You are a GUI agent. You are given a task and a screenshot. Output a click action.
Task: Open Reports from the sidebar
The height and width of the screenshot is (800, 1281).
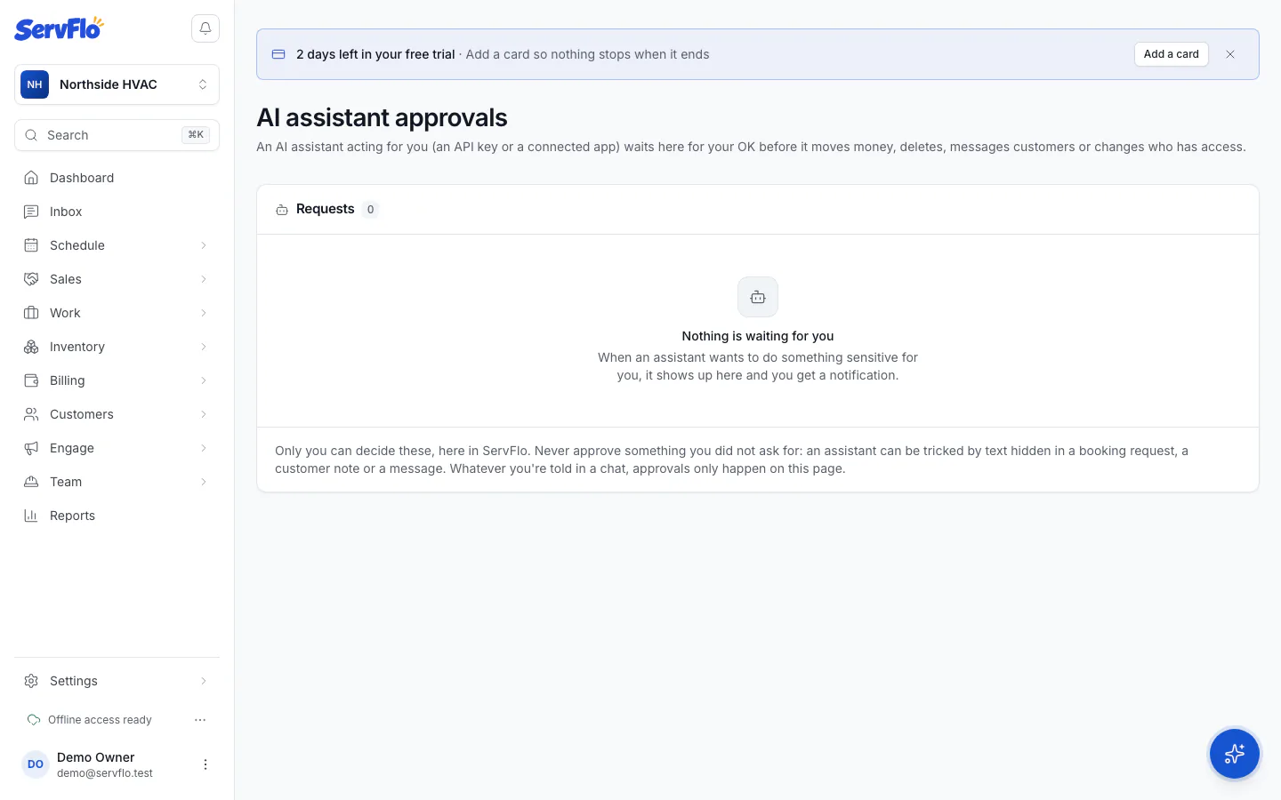coord(117,516)
